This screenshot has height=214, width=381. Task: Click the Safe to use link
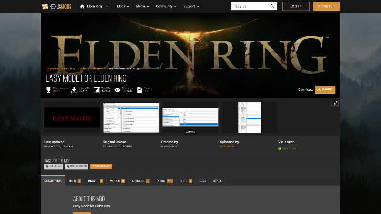click(289, 148)
